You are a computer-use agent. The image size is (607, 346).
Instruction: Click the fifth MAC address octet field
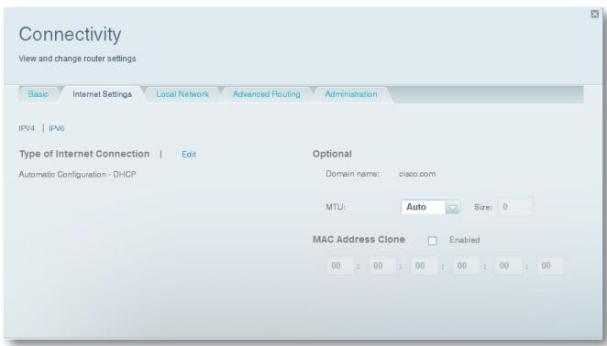coord(509,265)
